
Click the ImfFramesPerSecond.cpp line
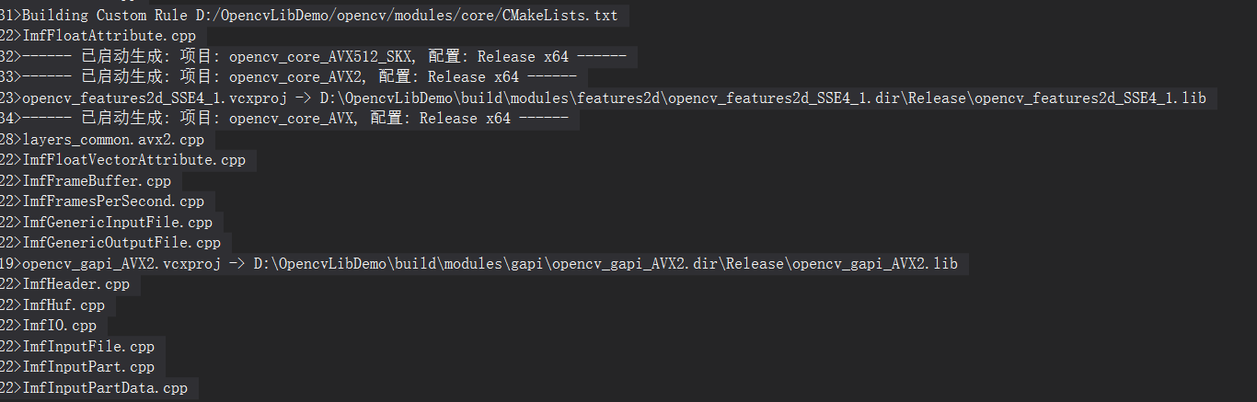pos(104,201)
